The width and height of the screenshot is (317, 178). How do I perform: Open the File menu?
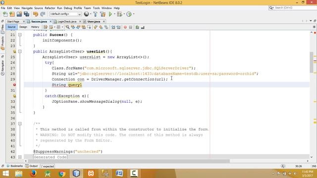(x=3, y=8)
